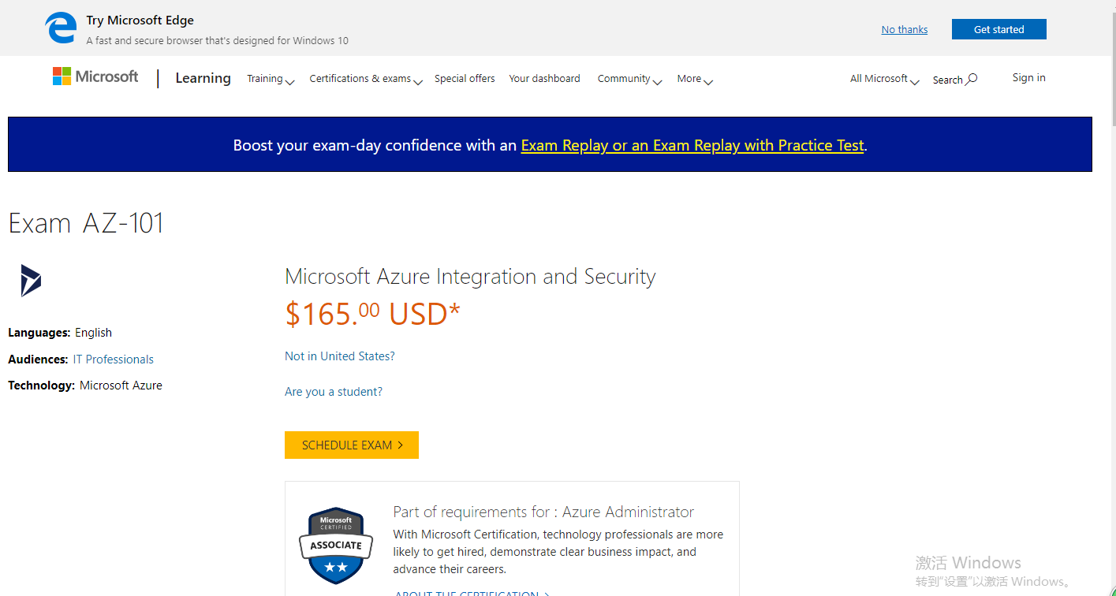This screenshot has height=596, width=1116.
Task: Click the Microsoft four-square logo
Action: tap(62, 76)
